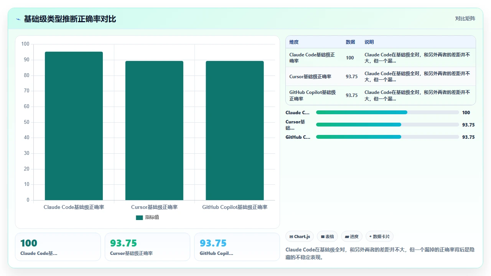
Task: Click the 93.75 value beside Cursor progress bar
Action: click(x=468, y=125)
